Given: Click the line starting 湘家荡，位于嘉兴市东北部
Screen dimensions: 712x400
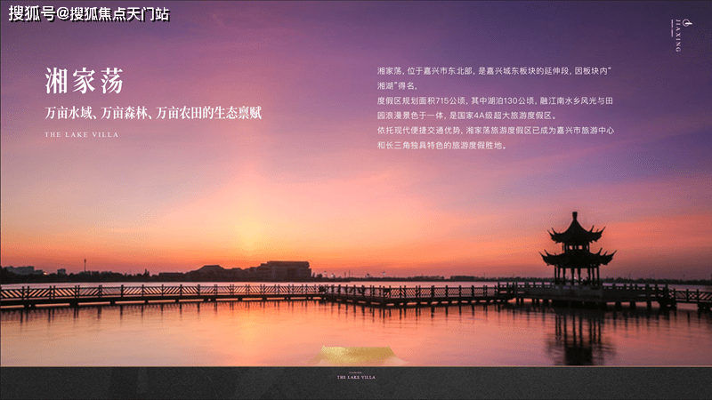Looking at the screenshot, I should (494, 71).
